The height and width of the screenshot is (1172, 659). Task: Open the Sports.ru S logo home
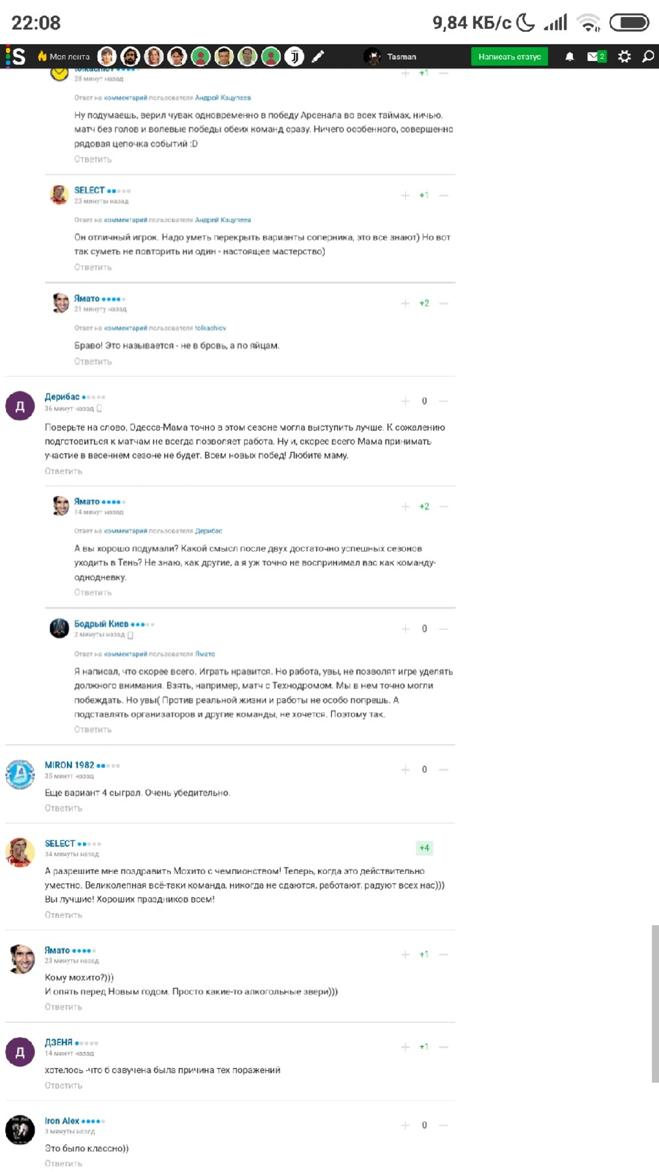click(x=16, y=56)
